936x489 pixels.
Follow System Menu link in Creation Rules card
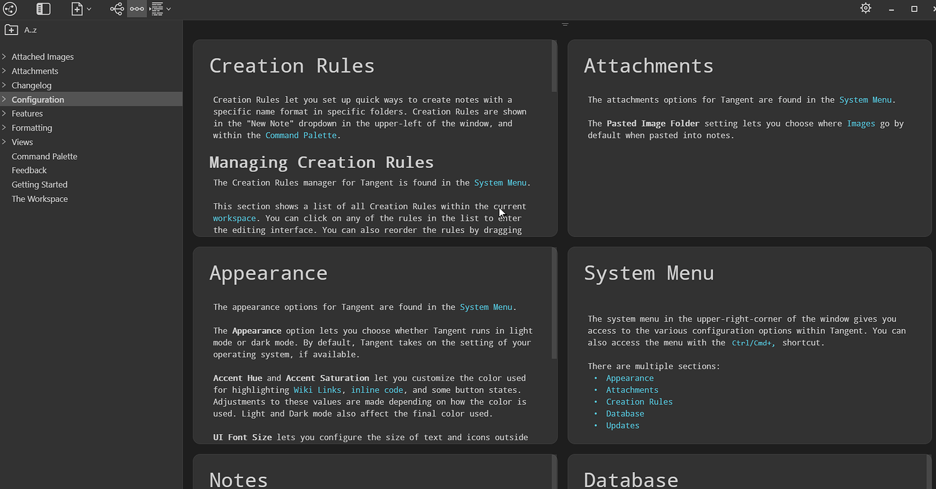click(501, 183)
